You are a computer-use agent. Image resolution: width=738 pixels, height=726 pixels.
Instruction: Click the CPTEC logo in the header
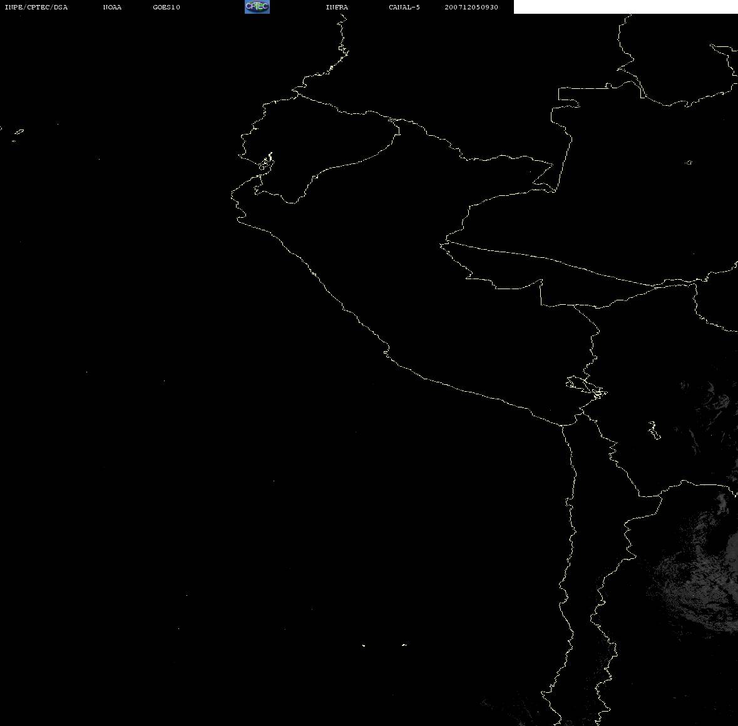[257, 7]
